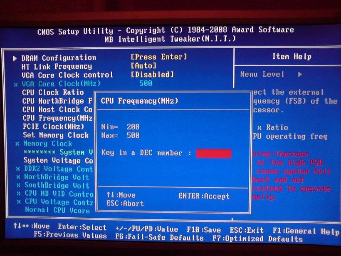Select PCIE Clock(MHz) setting

pyautogui.click(x=54, y=127)
